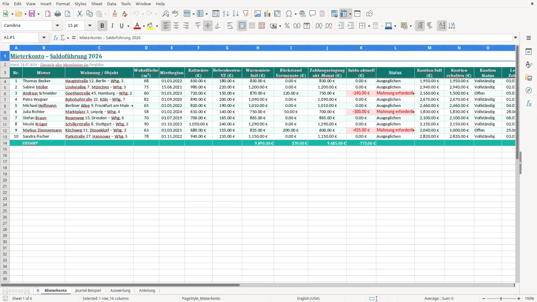Open the Borders dropdown arrow
537x302 pixels.
[369, 26]
